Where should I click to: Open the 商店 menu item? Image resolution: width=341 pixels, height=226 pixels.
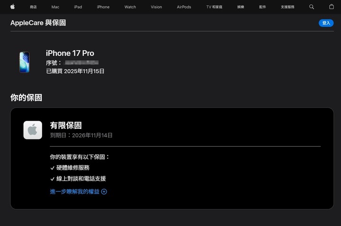[33, 7]
